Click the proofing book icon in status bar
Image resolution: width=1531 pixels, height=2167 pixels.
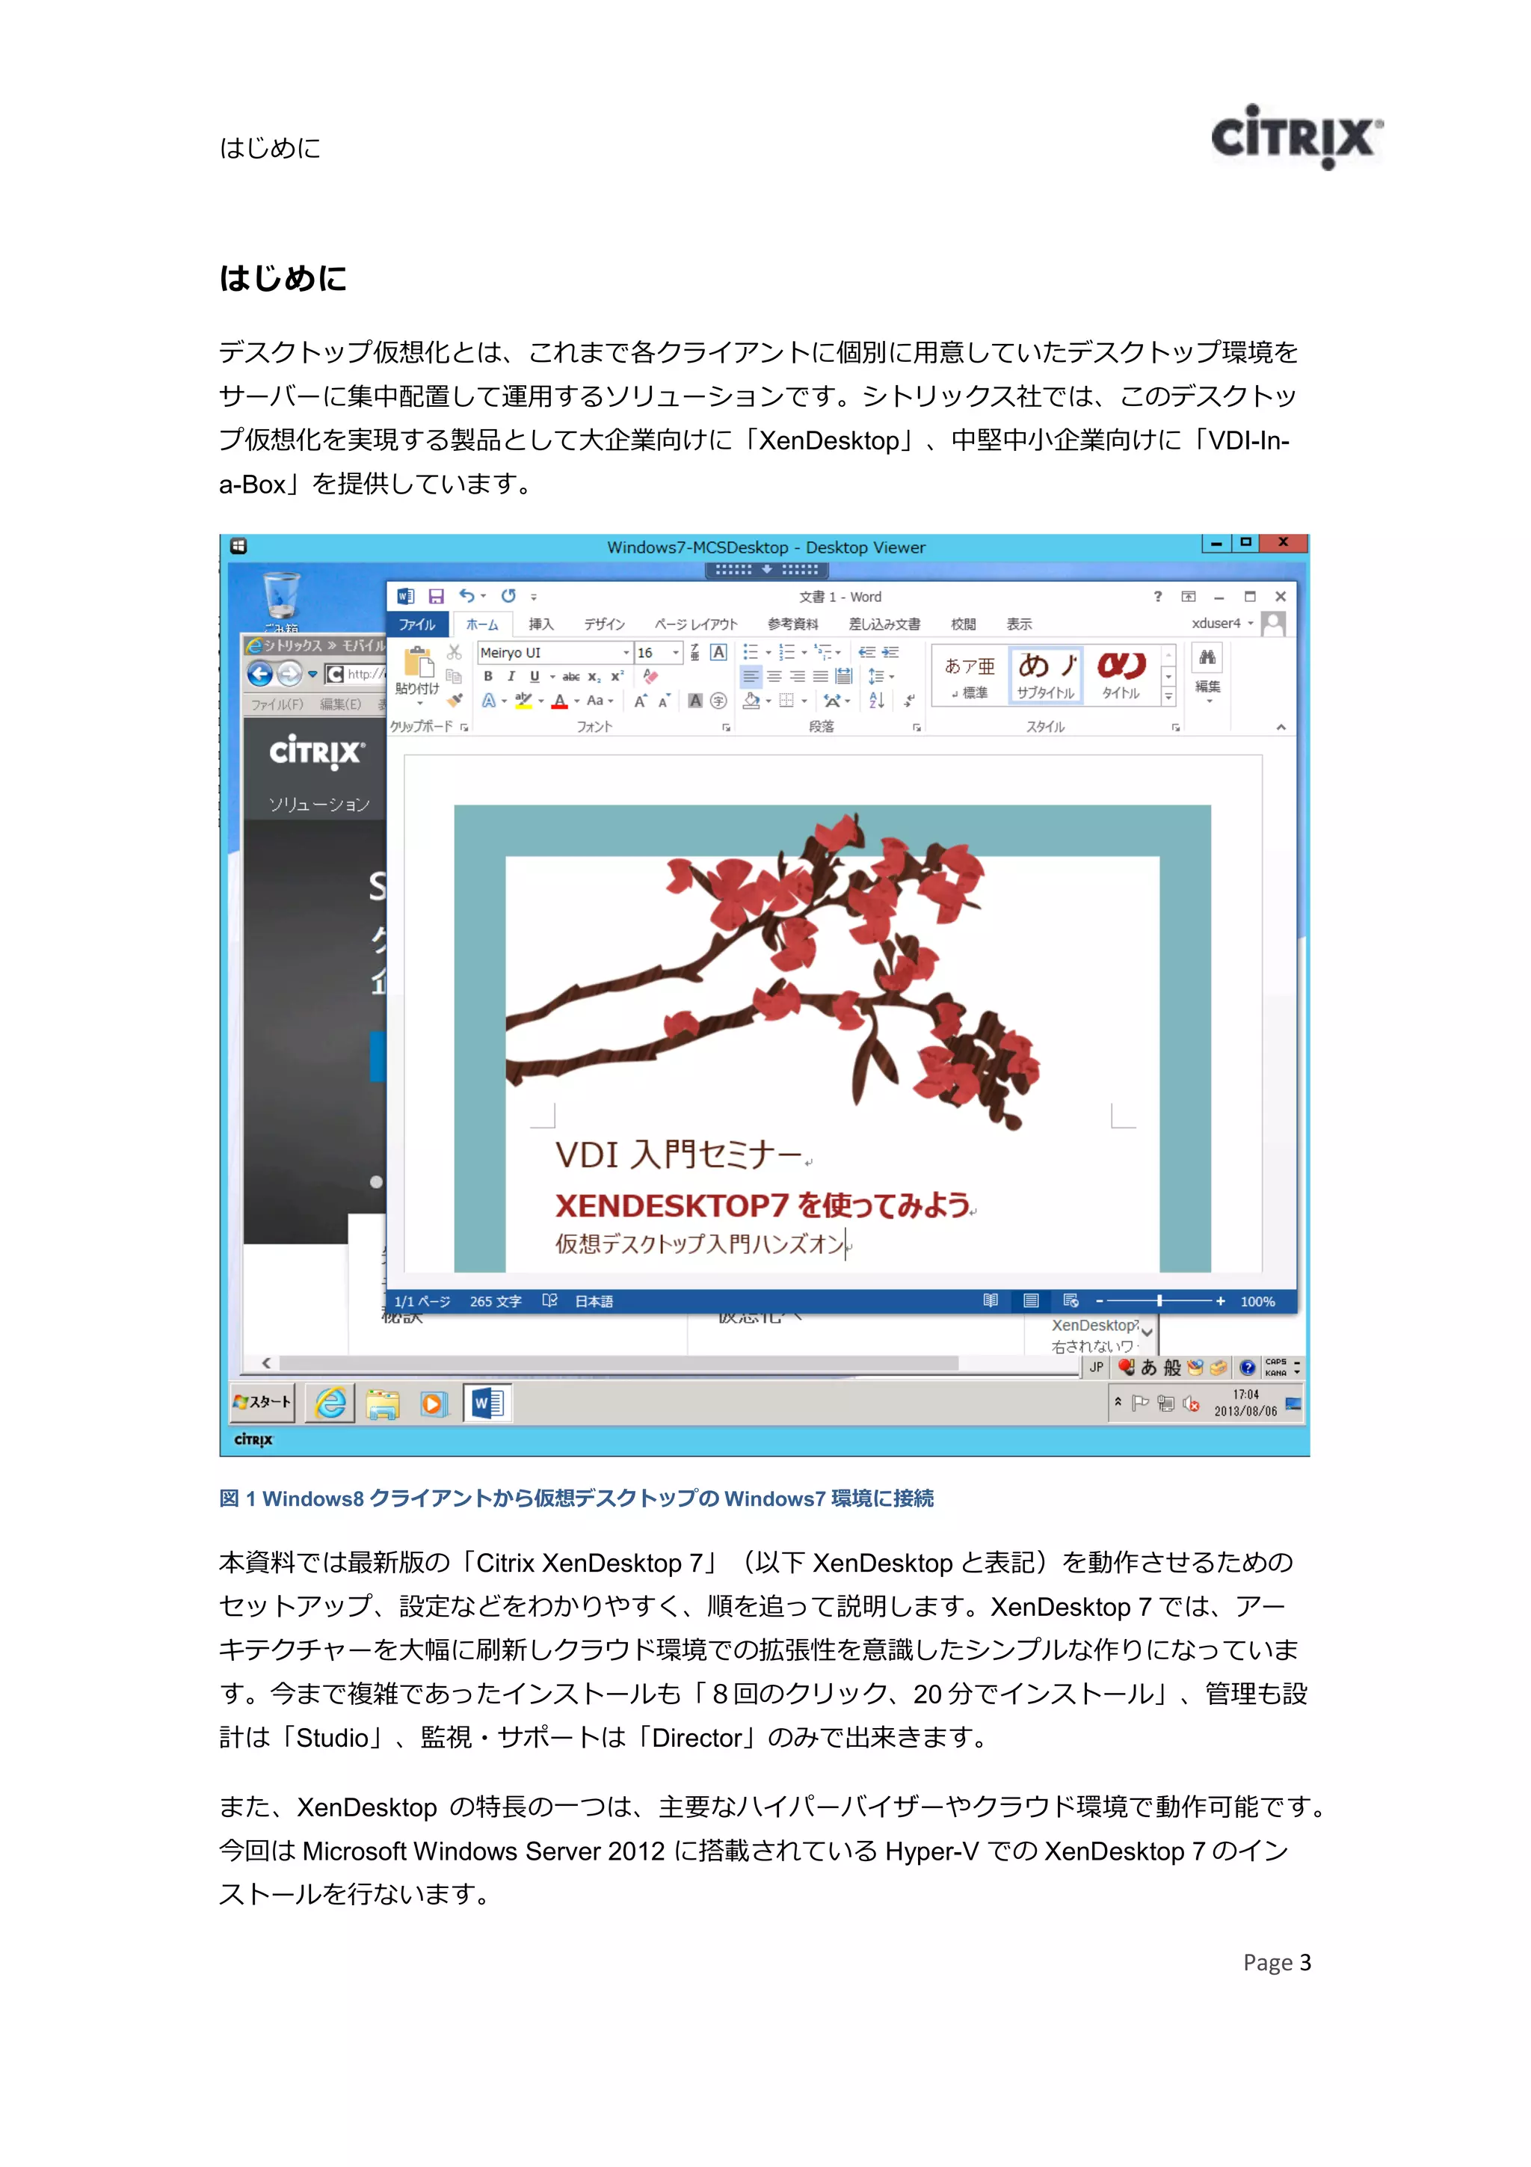point(550,1300)
